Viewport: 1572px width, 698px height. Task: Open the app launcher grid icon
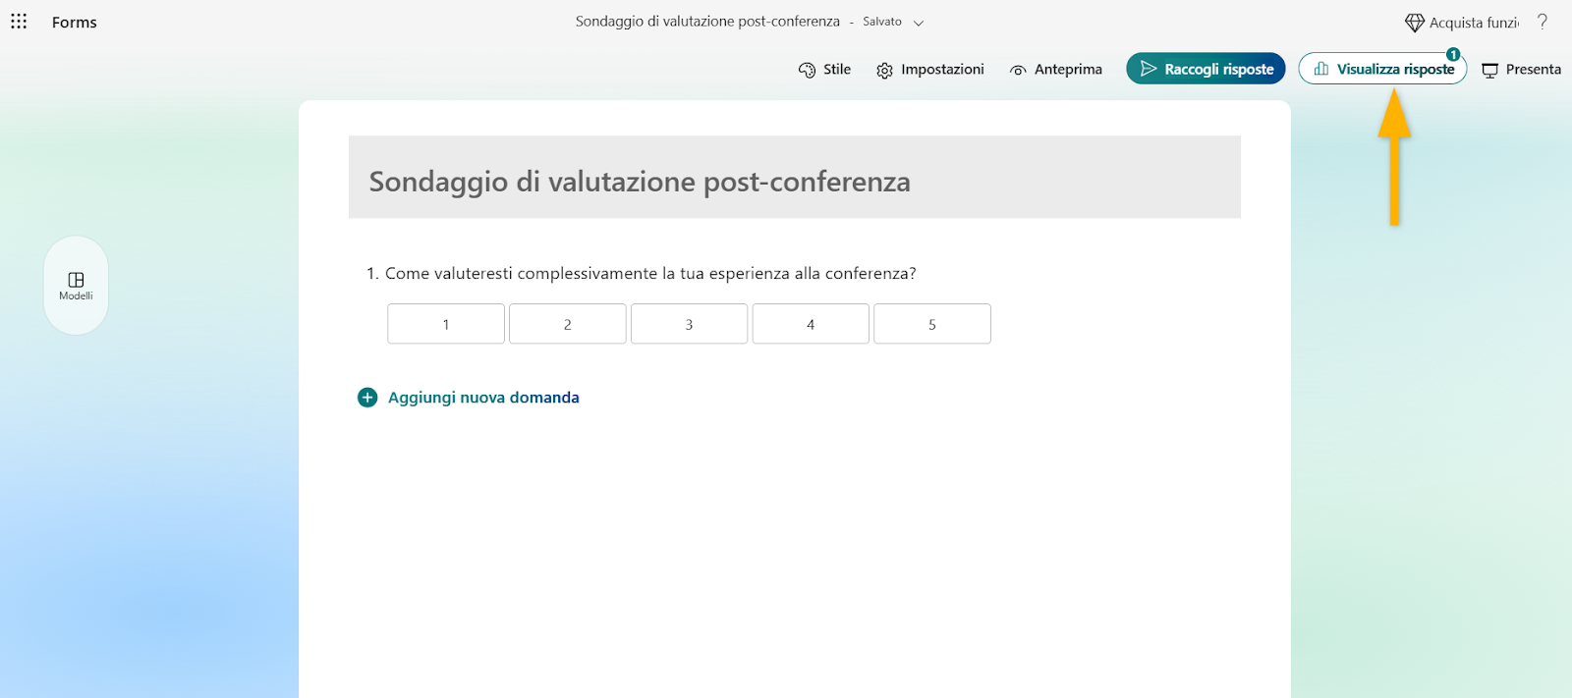[x=19, y=21]
